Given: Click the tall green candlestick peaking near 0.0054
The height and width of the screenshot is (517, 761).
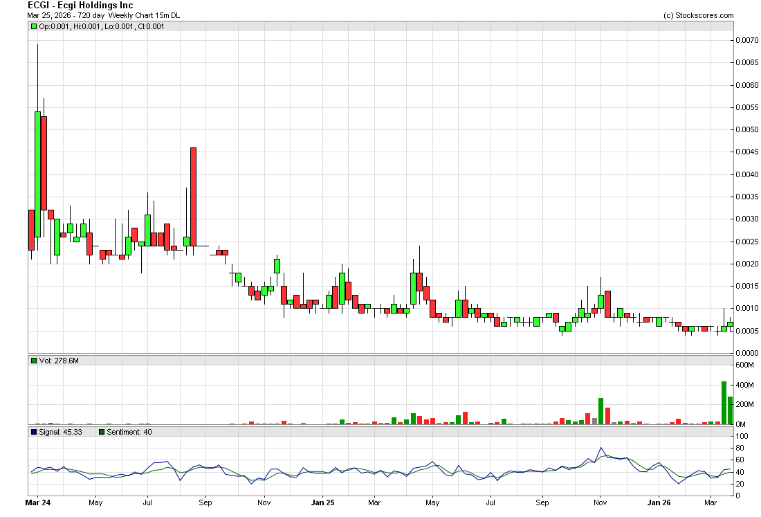Looking at the screenshot, I should tap(37, 174).
